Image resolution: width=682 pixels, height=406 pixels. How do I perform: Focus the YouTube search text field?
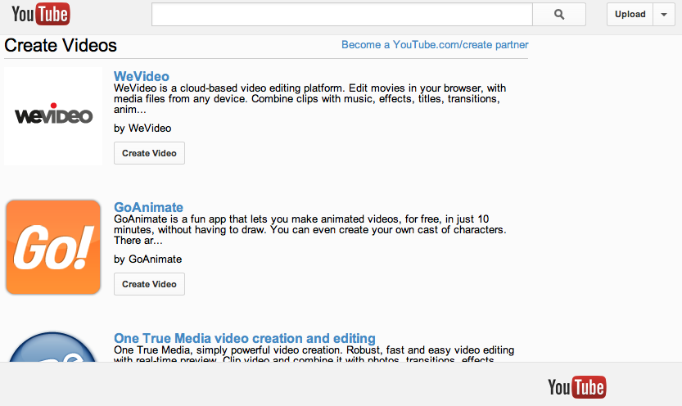pyautogui.click(x=341, y=15)
